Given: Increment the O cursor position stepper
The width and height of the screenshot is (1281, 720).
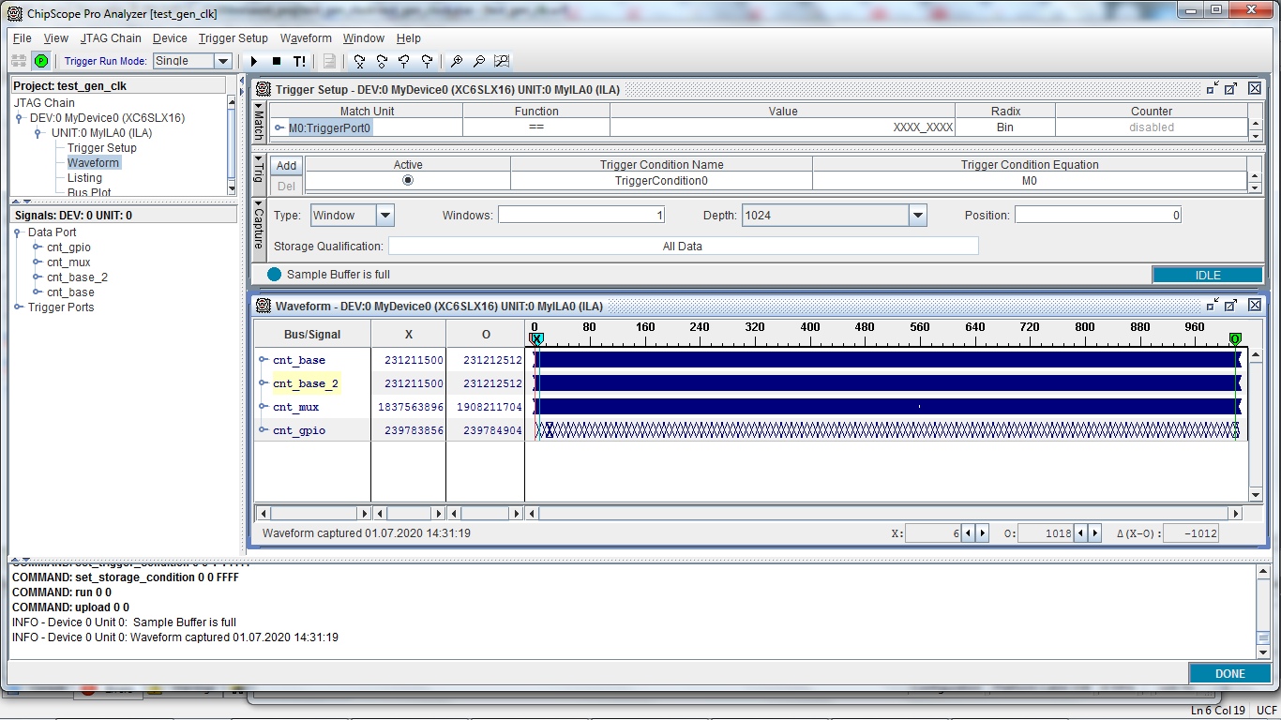Looking at the screenshot, I should (x=1095, y=533).
